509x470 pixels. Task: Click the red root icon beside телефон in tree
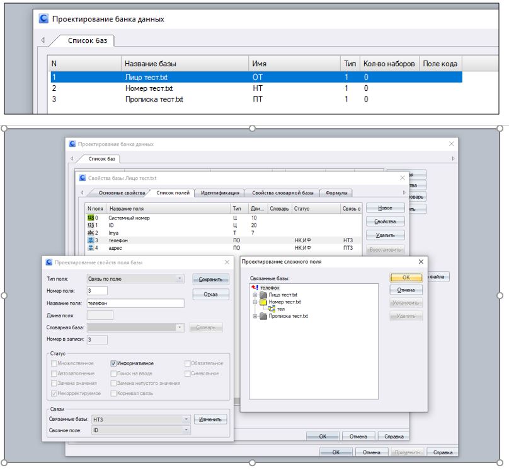255,288
